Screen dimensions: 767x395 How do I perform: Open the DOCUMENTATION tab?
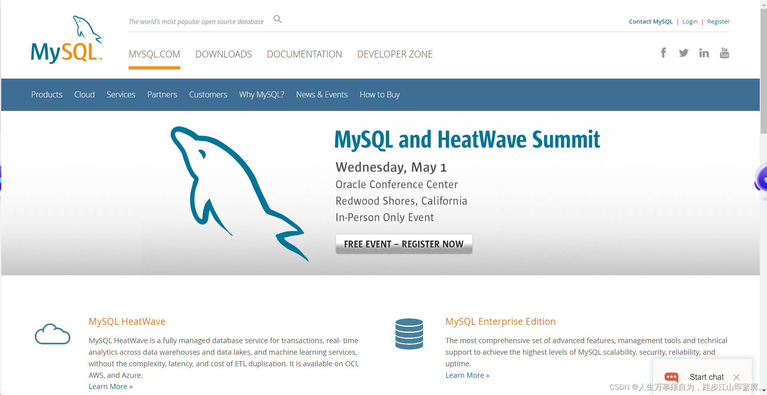(x=304, y=54)
